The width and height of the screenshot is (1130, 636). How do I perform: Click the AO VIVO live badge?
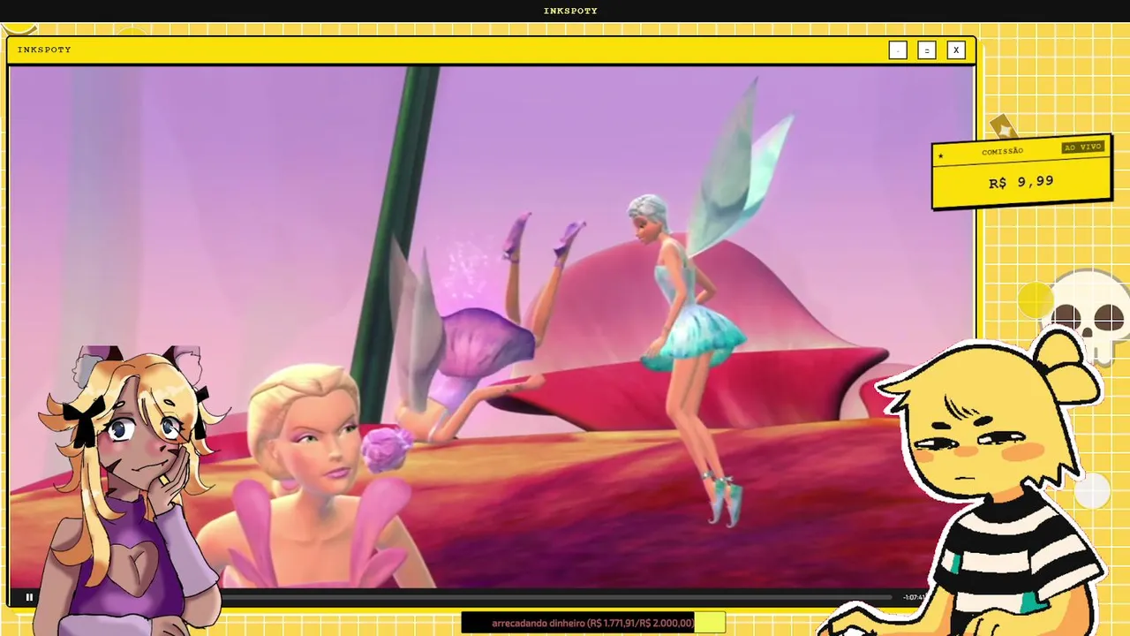point(1082,147)
